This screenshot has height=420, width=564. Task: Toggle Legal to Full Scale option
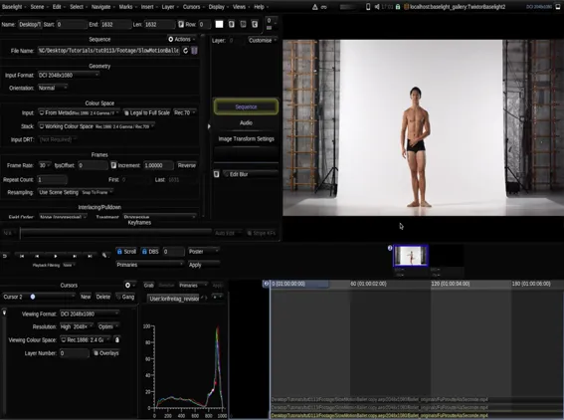click(x=147, y=113)
